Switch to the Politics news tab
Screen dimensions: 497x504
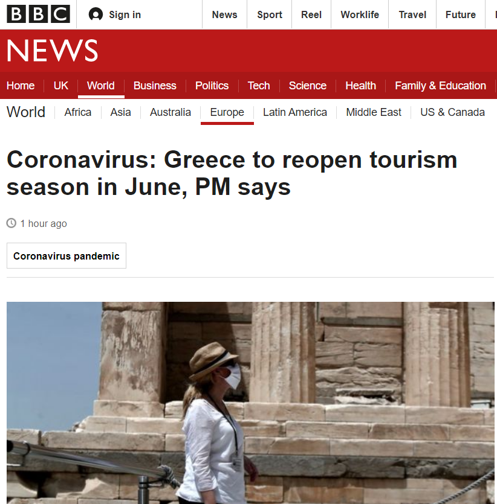click(212, 86)
